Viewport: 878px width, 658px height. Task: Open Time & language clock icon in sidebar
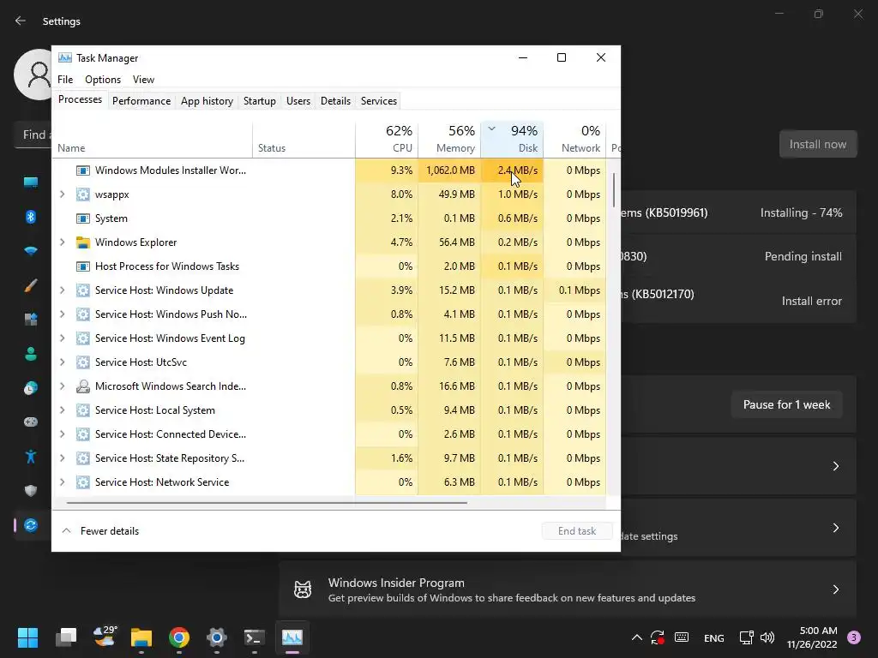pos(31,388)
